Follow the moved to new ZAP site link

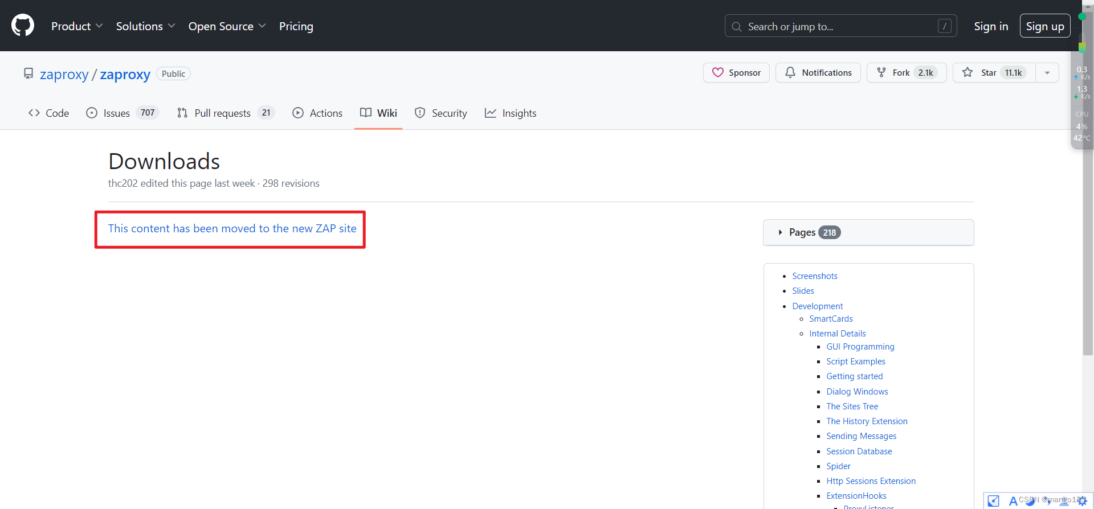point(232,228)
